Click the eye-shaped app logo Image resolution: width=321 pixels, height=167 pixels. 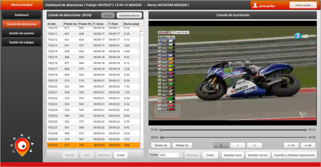click(x=22, y=146)
